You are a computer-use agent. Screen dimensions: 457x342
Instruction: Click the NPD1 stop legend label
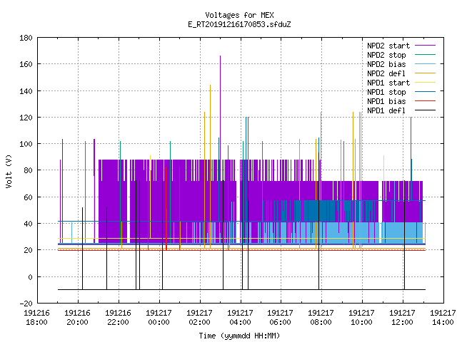point(386,92)
